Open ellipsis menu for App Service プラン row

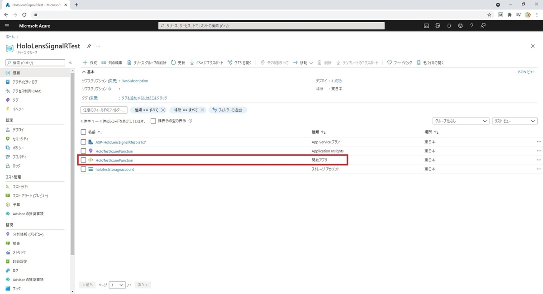(x=538, y=142)
